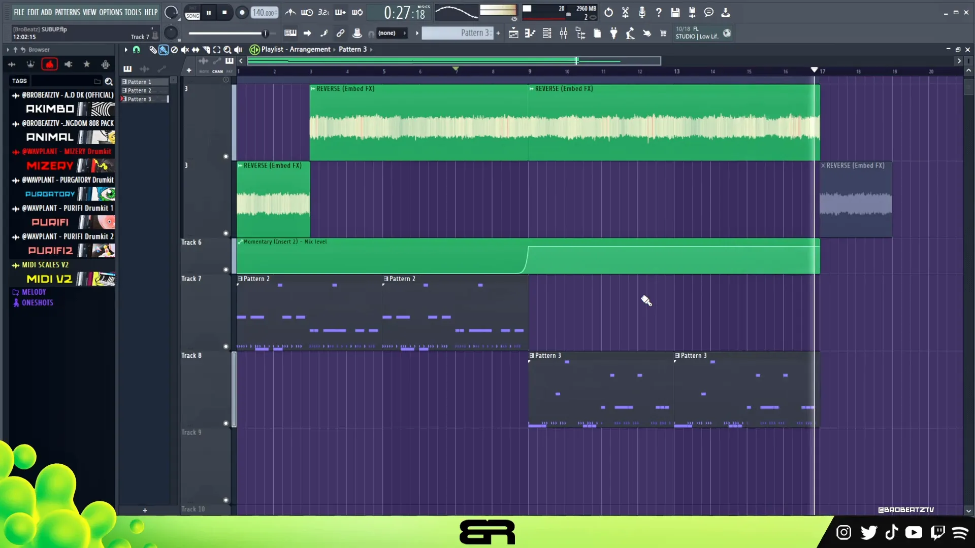Select the Mute tool in playlist toolbar

[185, 50]
